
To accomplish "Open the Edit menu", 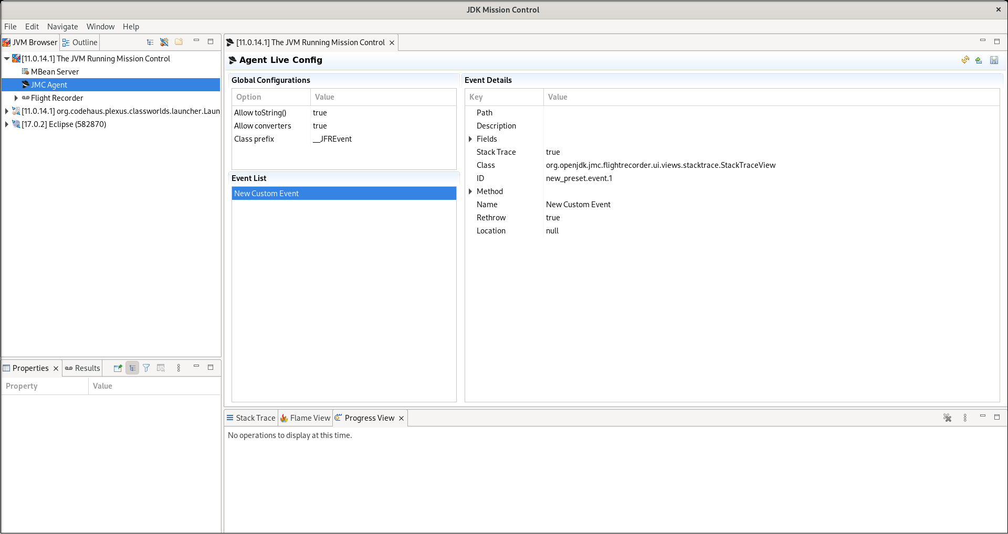I will [32, 27].
